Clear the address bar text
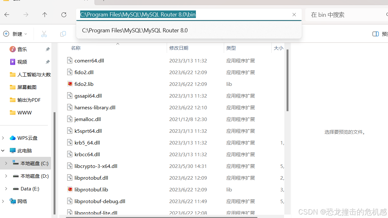388x218 pixels. point(294,15)
